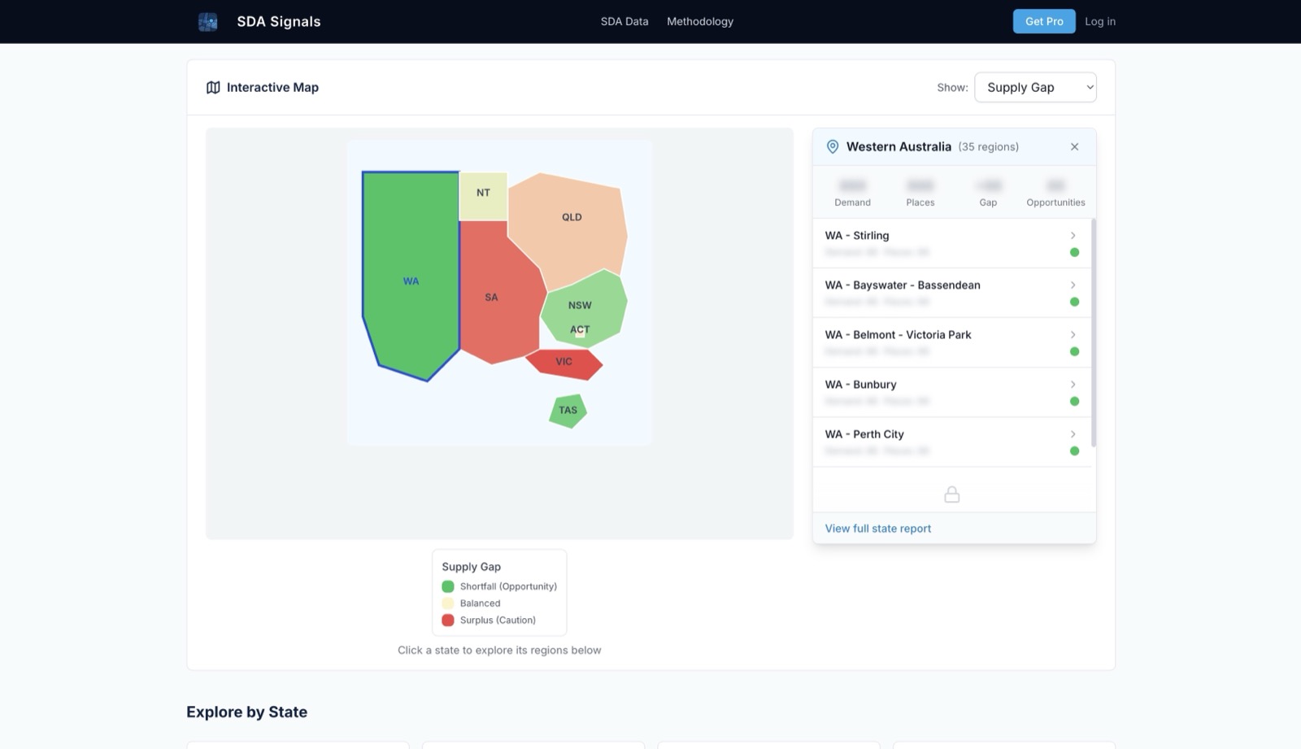Expand the WA - Stirling region chevron
The image size is (1301, 749).
tap(1073, 236)
